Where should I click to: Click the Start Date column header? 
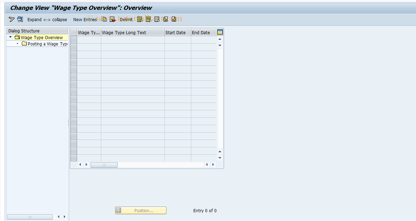click(x=177, y=32)
